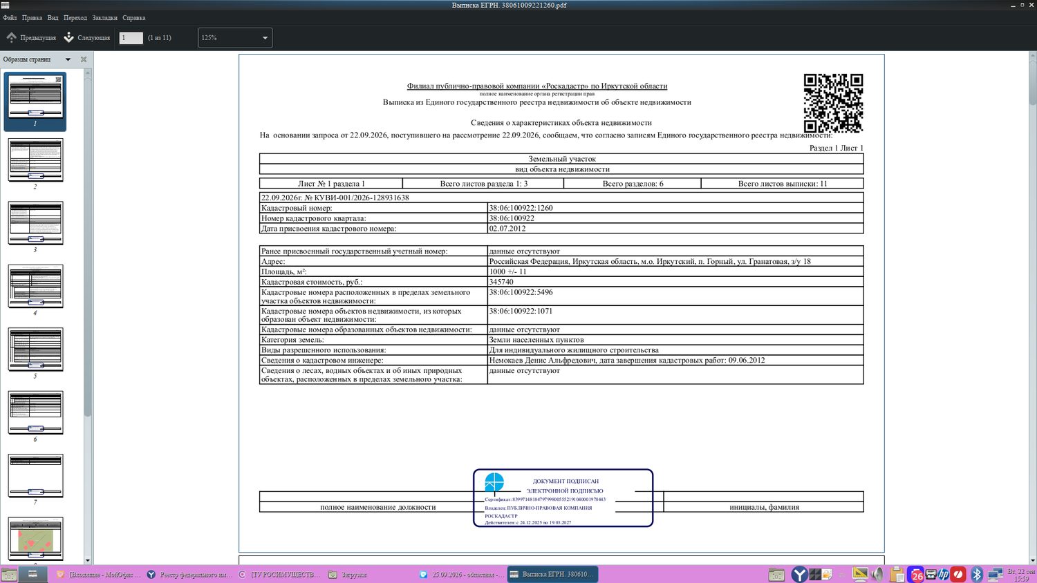
Task: Open the 125% zoom level dropdown
Action: tap(235, 38)
